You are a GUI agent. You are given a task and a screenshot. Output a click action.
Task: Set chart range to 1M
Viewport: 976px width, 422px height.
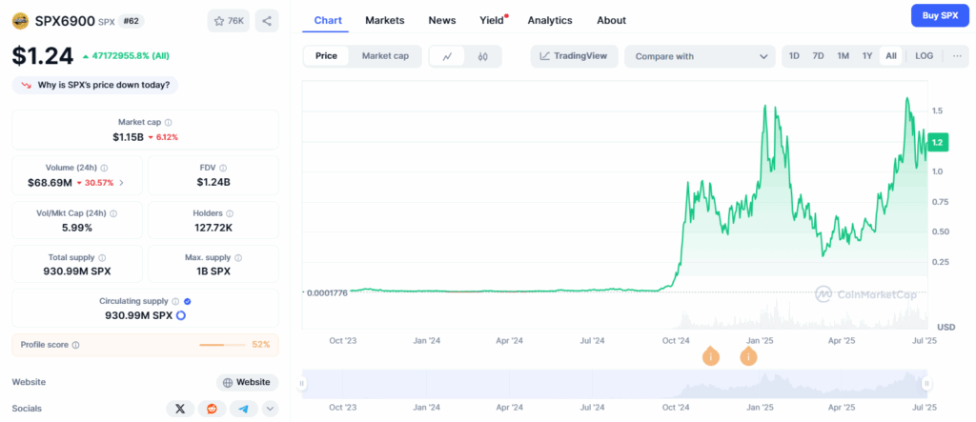pyautogui.click(x=843, y=56)
